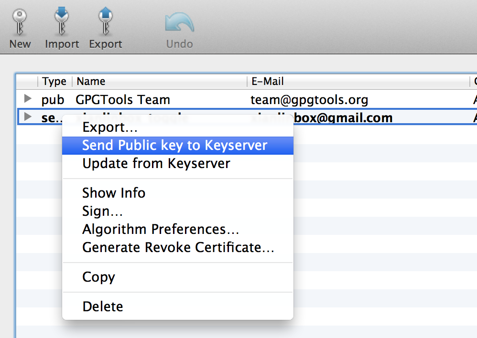
Task: Open Show Info from the context menu
Action: (x=114, y=193)
